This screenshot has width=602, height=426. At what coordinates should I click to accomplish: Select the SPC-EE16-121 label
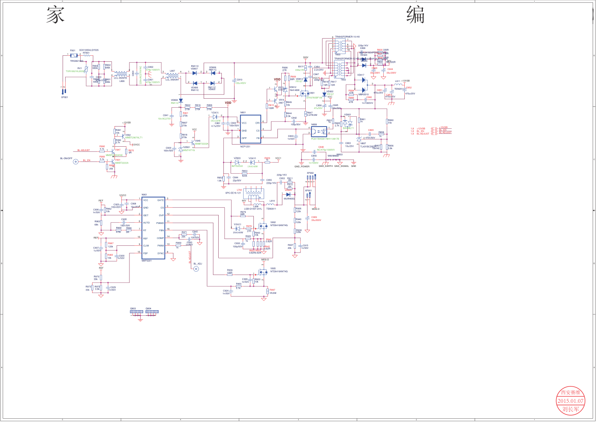(x=233, y=193)
